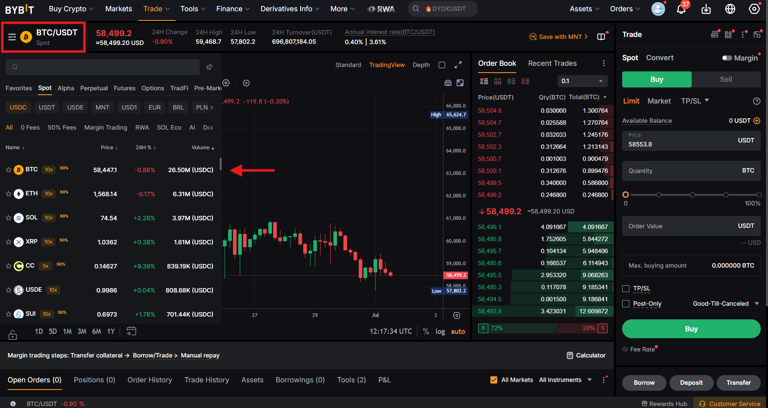The width and height of the screenshot is (768, 408).
Task: Click the chart screenshot camera icon
Action: tap(448, 83)
